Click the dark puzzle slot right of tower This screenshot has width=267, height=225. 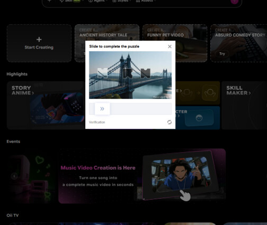pyautogui.click(x=146, y=73)
